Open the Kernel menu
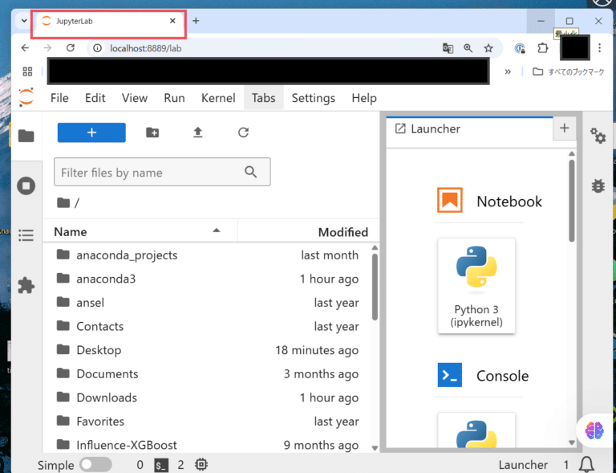Screen dimensions: 616x473 (x=218, y=98)
